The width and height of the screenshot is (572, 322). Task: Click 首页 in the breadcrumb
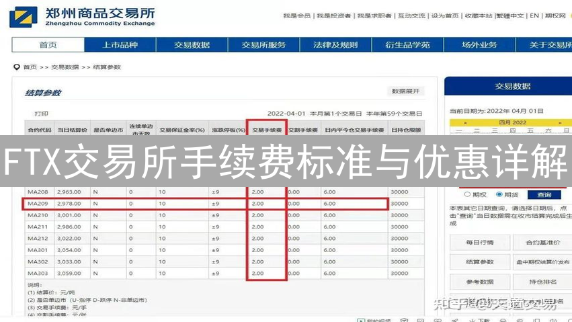tap(30, 67)
